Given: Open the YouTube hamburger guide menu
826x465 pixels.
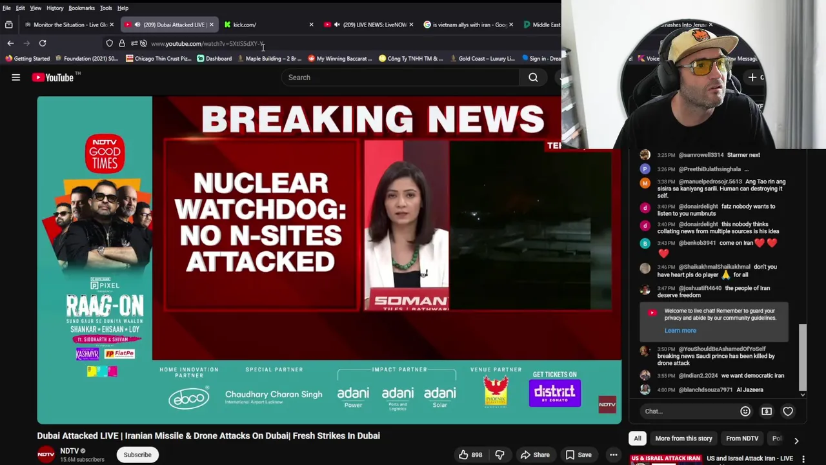Looking at the screenshot, I should tap(15, 77).
